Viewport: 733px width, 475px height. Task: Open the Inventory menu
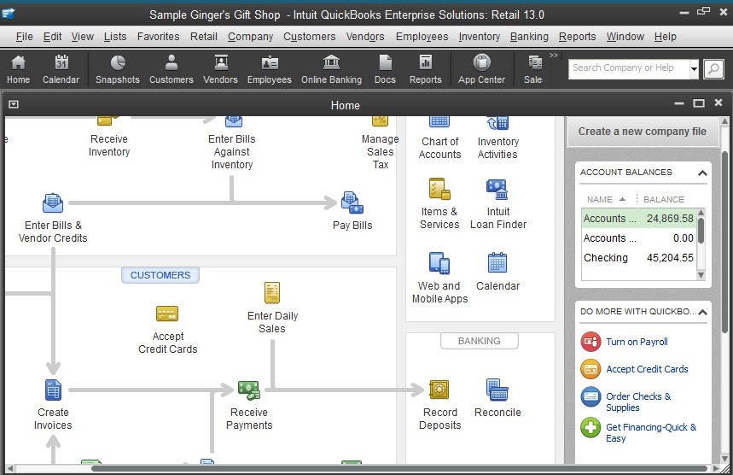[480, 37]
